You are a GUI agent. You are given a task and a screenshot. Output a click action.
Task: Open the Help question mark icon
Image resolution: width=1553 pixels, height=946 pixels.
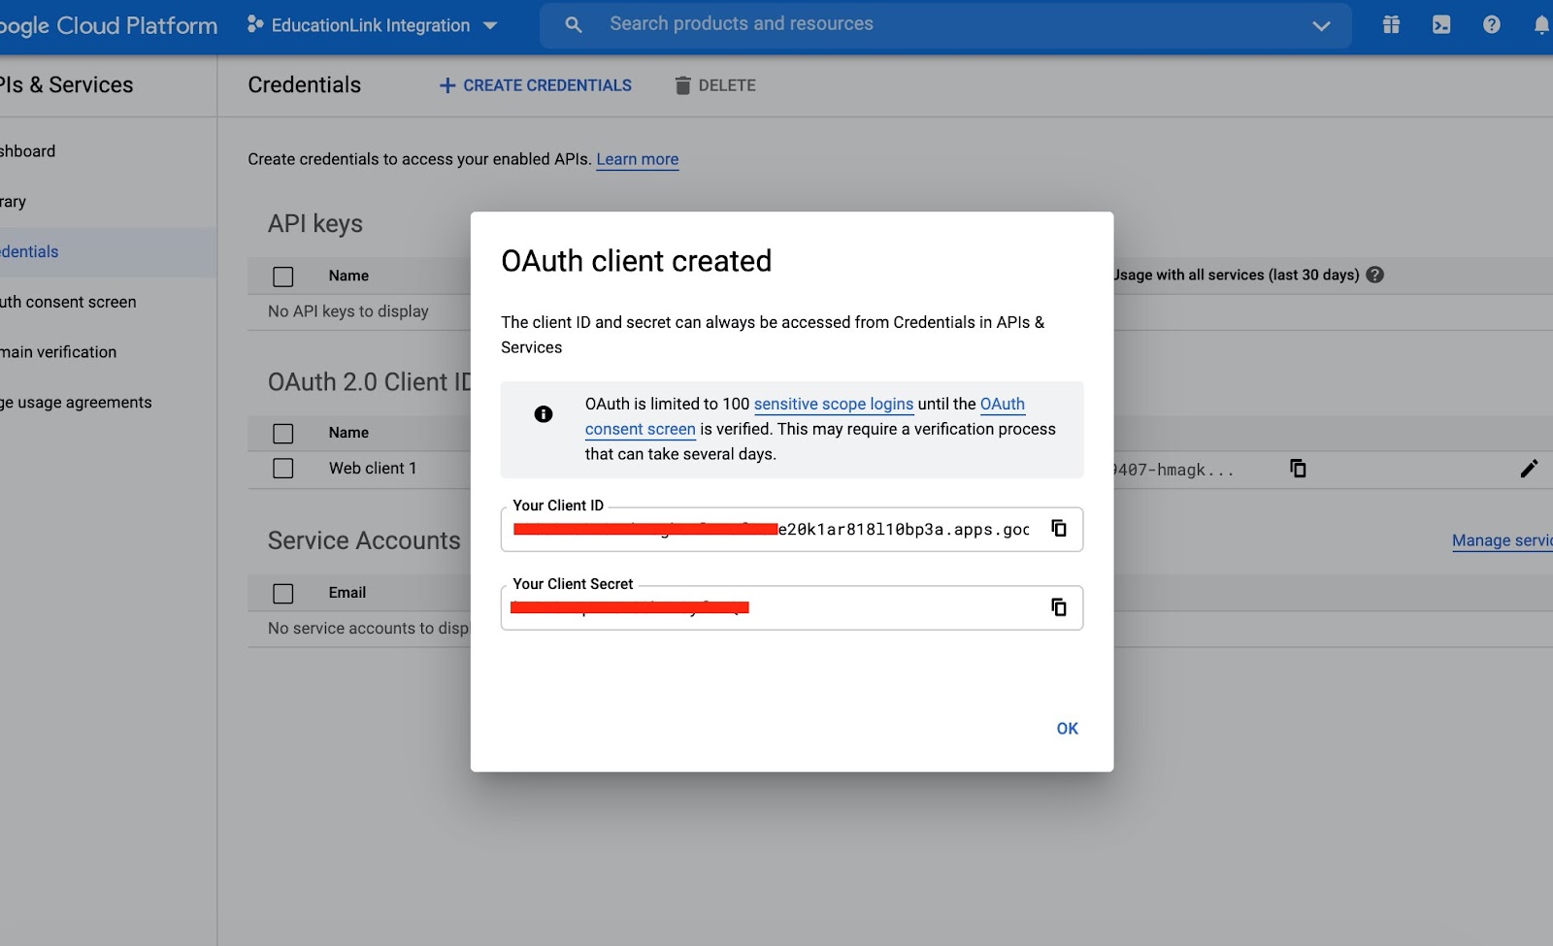click(x=1492, y=25)
